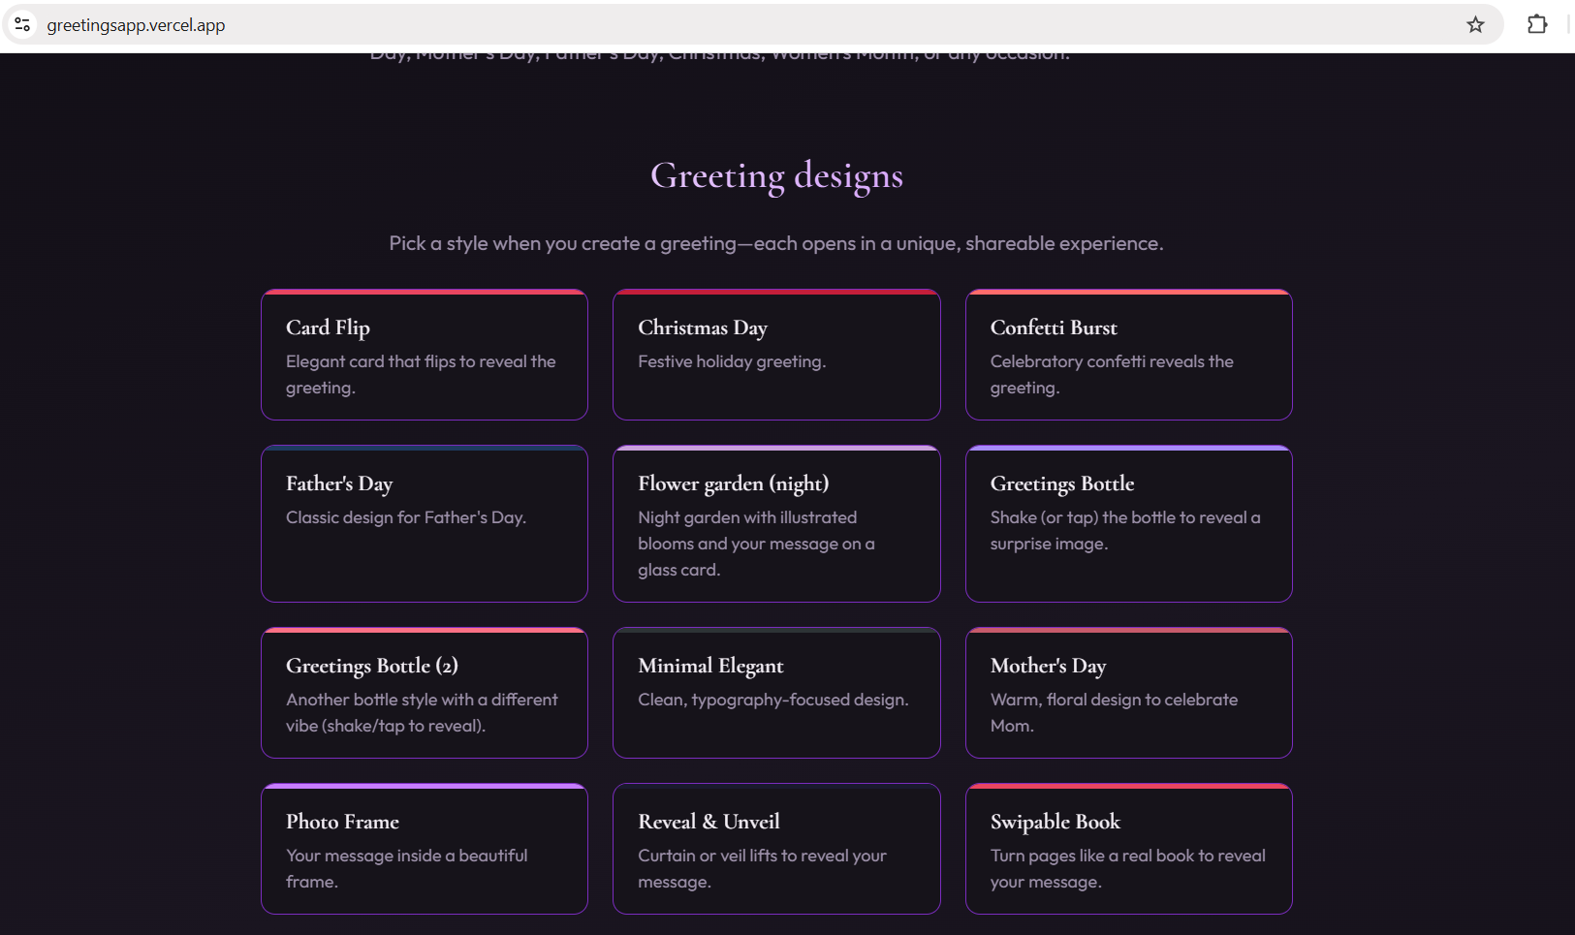
Task: Select Flower garden (night) design card
Action: (x=776, y=524)
